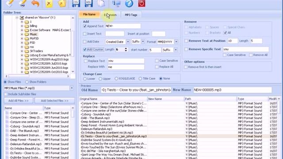Expand the PSD folder node
The image size is (283, 159).
[22, 43]
